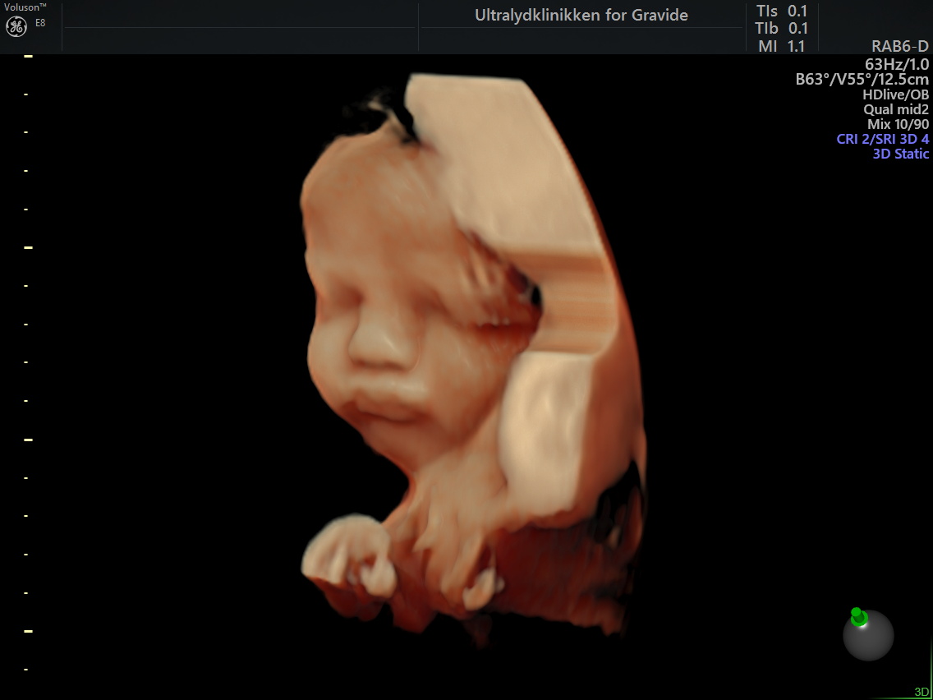
Task: Click the 'HDlive/OB' mode label
Action: 895,94
